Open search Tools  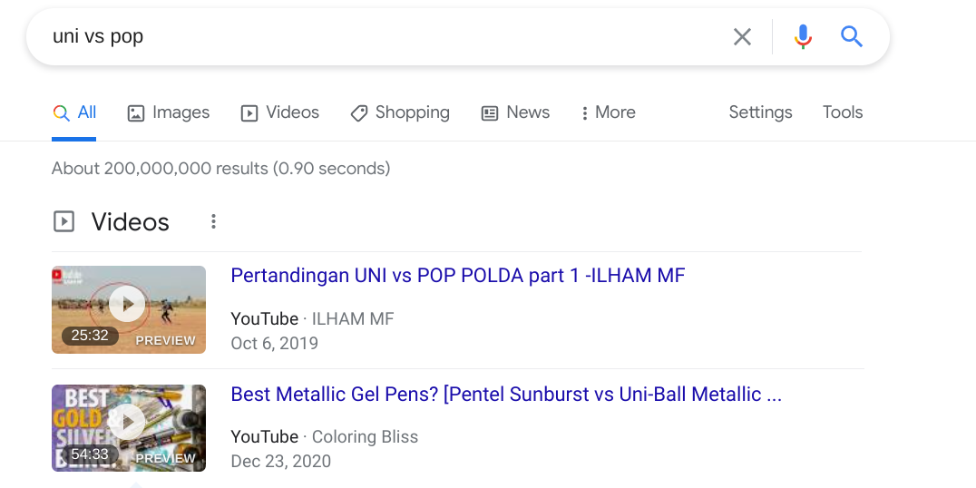[x=843, y=112]
